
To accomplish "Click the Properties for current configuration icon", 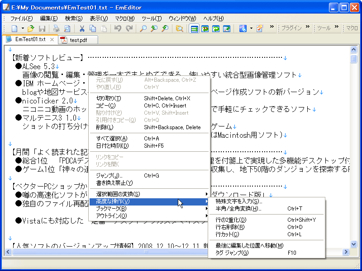I will point(260,28).
